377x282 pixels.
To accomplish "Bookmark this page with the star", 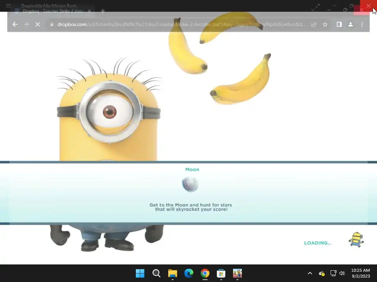I will [325, 25].
